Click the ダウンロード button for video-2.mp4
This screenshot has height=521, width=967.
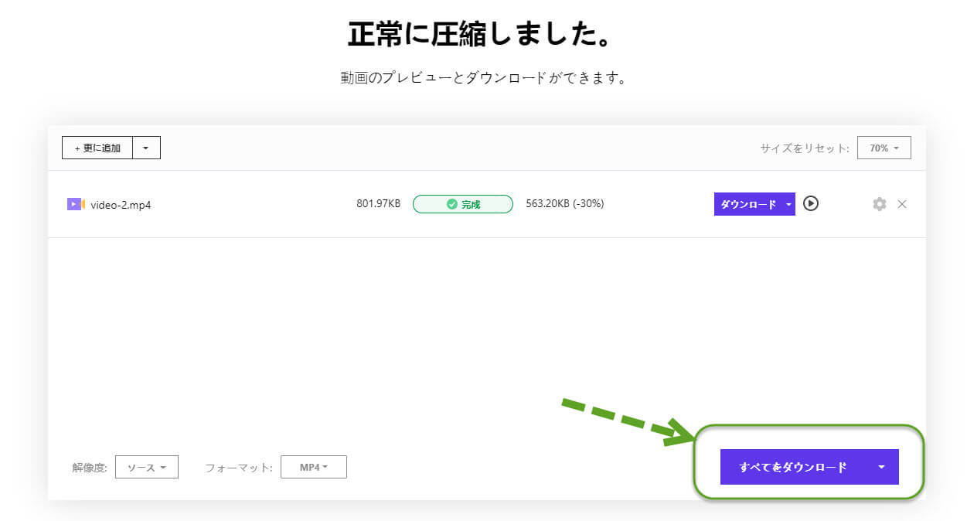[747, 204]
